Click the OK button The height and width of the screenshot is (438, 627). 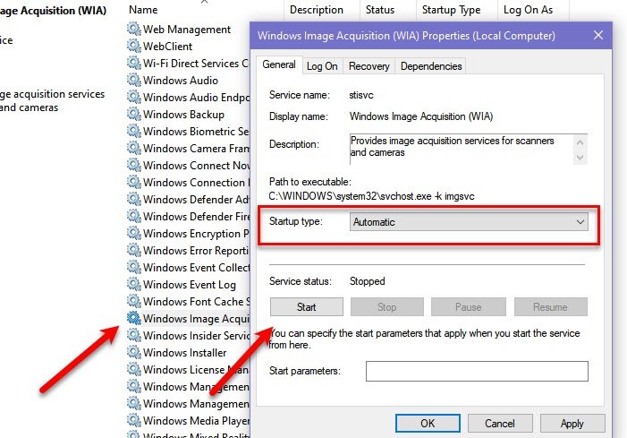[428, 423]
